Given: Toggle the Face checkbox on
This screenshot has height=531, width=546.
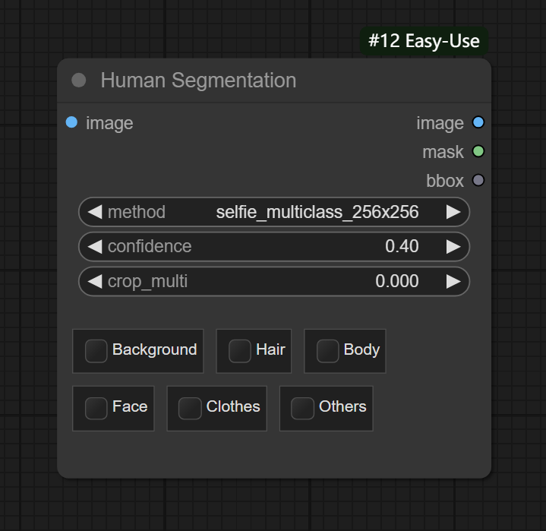Looking at the screenshot, I should click(96, 408).
